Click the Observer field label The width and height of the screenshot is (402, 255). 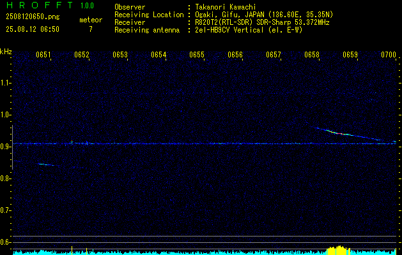pos(130,7)
